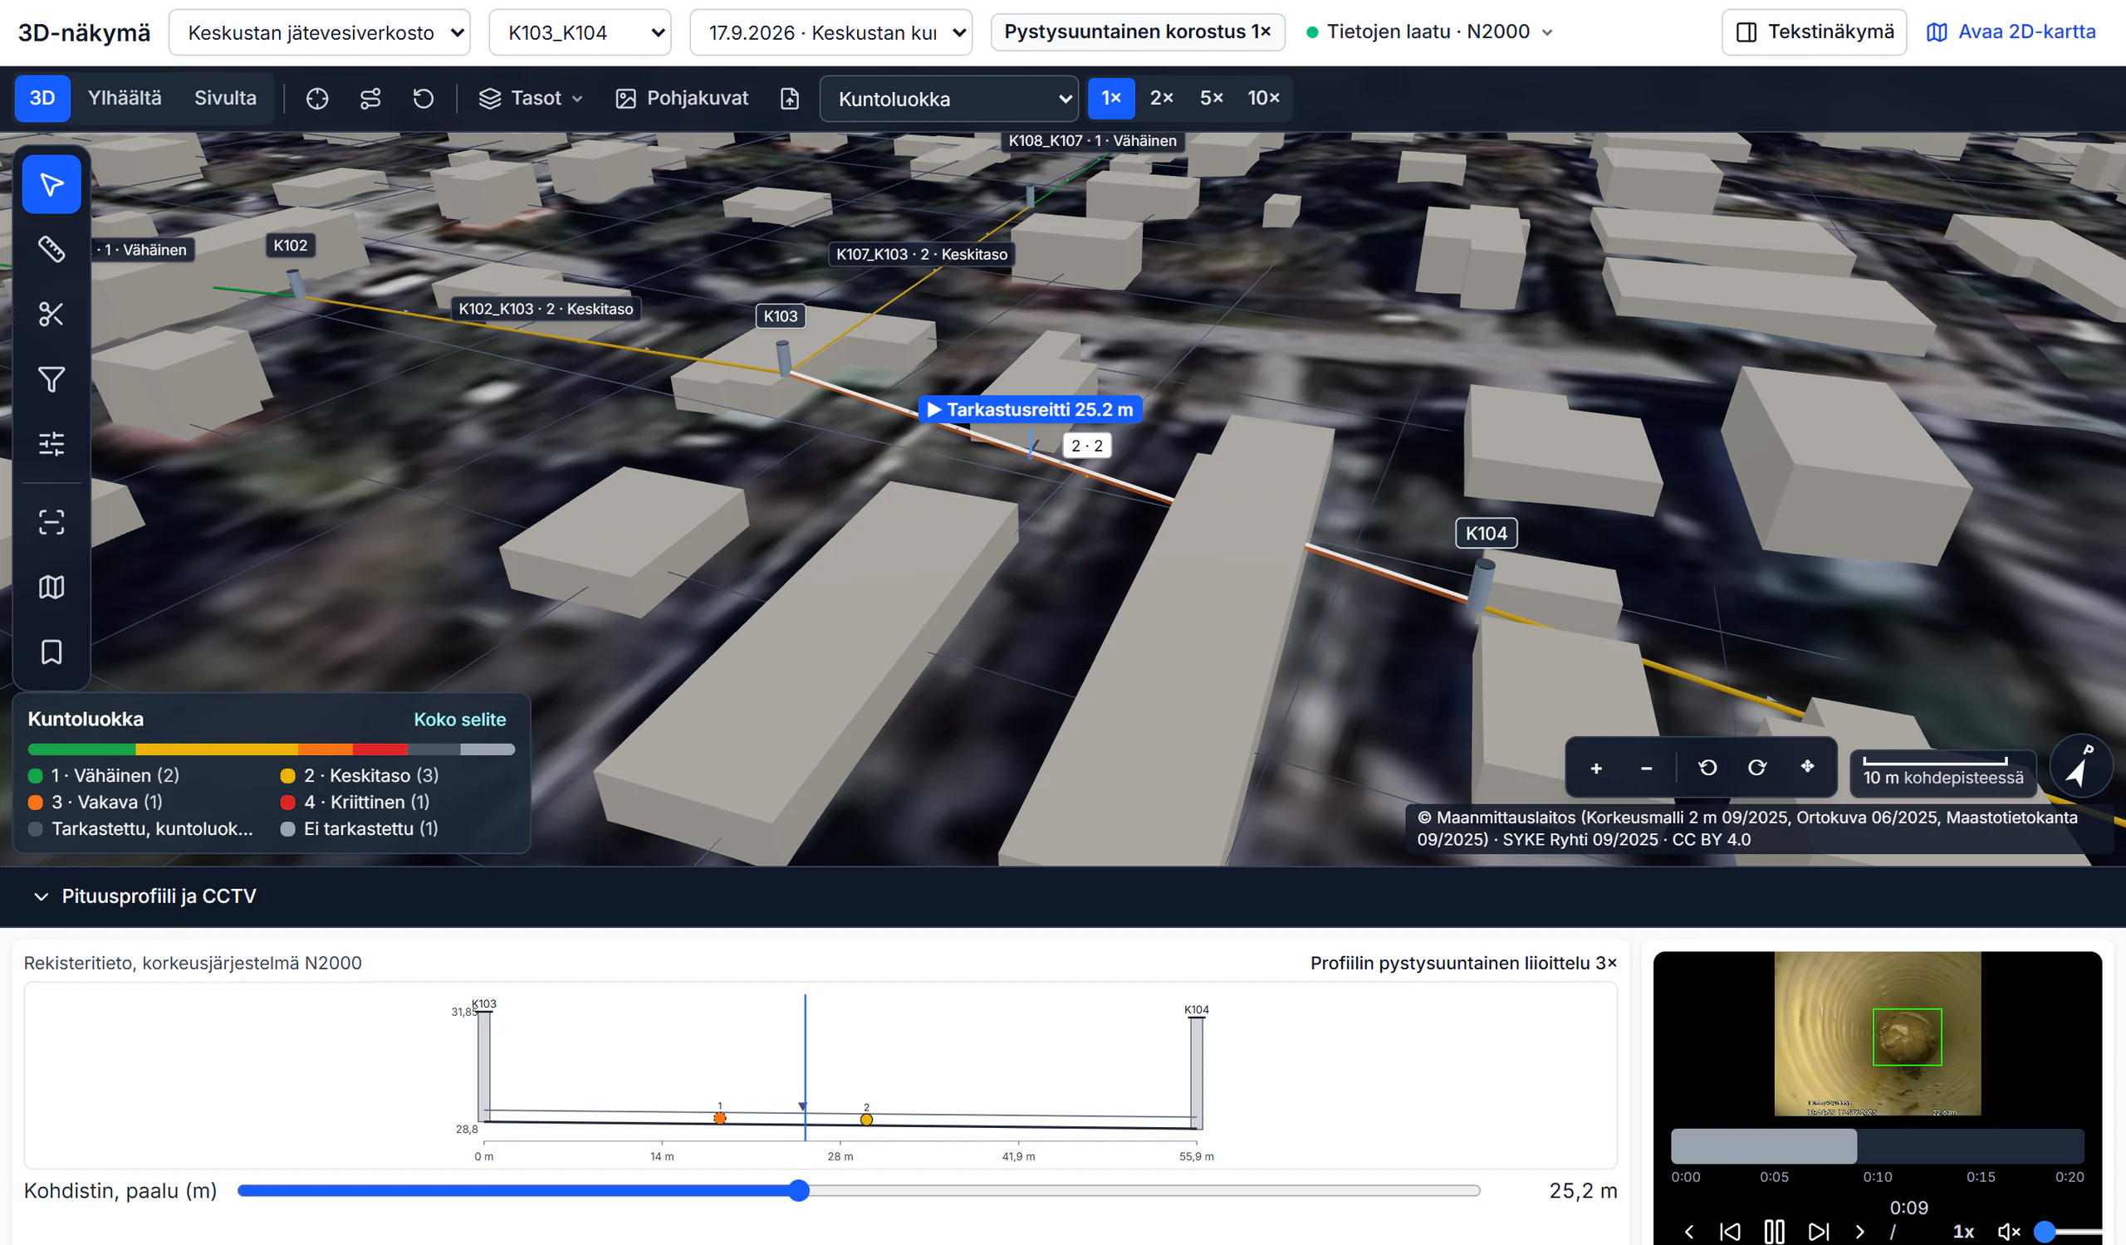Select the pointer tool in left toolbar
Image resolution: width=2126 pixels, height=1245 pixels.
pyautogui.click(x=51, y=184)
